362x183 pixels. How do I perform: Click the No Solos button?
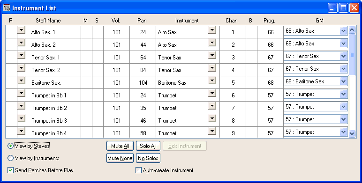point(148,158)
